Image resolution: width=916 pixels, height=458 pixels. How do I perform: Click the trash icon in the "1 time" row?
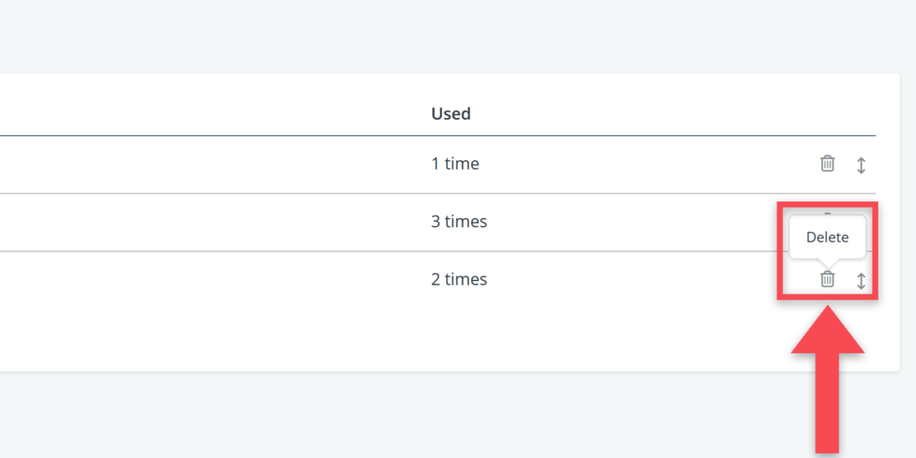[827, 164]
